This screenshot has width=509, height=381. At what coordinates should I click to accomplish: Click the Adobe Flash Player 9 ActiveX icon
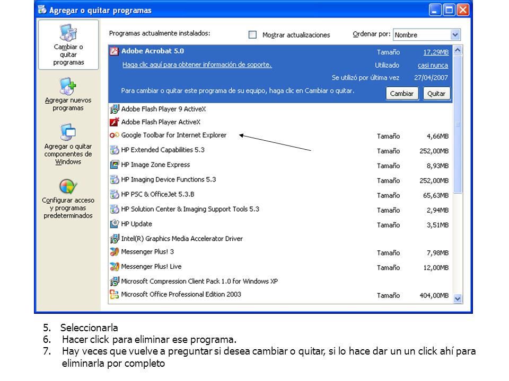tap(115, 109)
